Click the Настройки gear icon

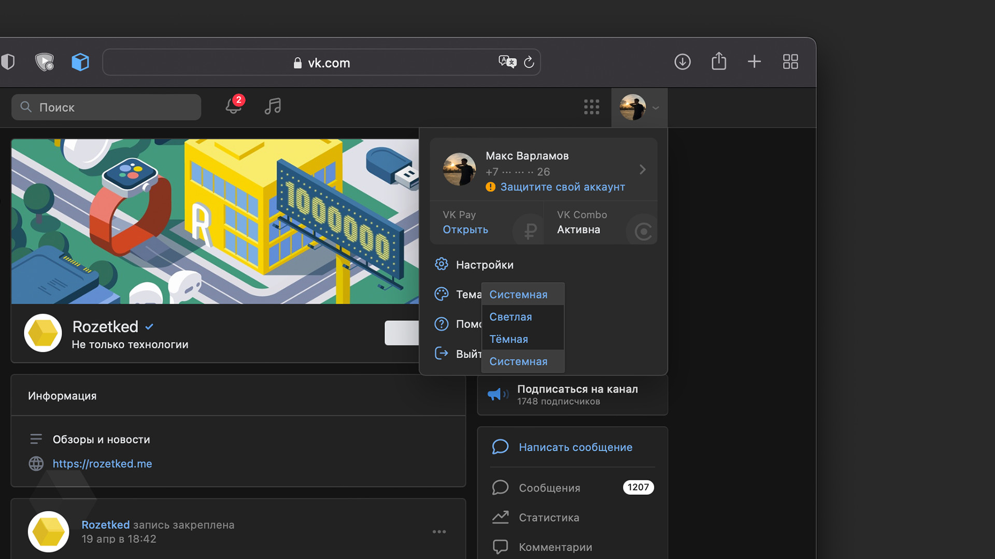[x=441, y=264]
